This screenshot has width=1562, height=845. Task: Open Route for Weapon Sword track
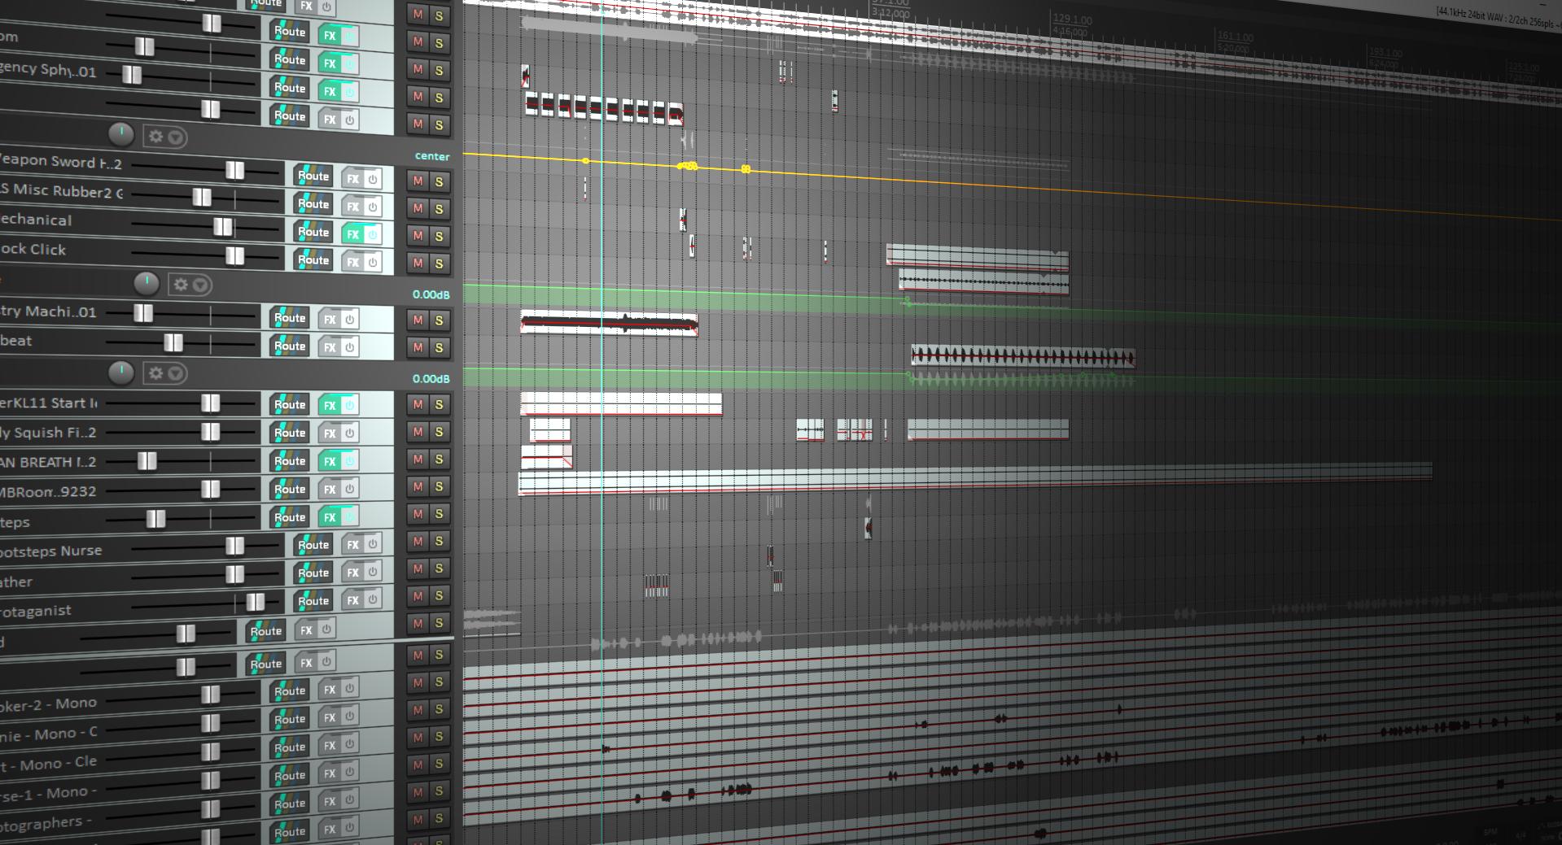pos(313,175)
